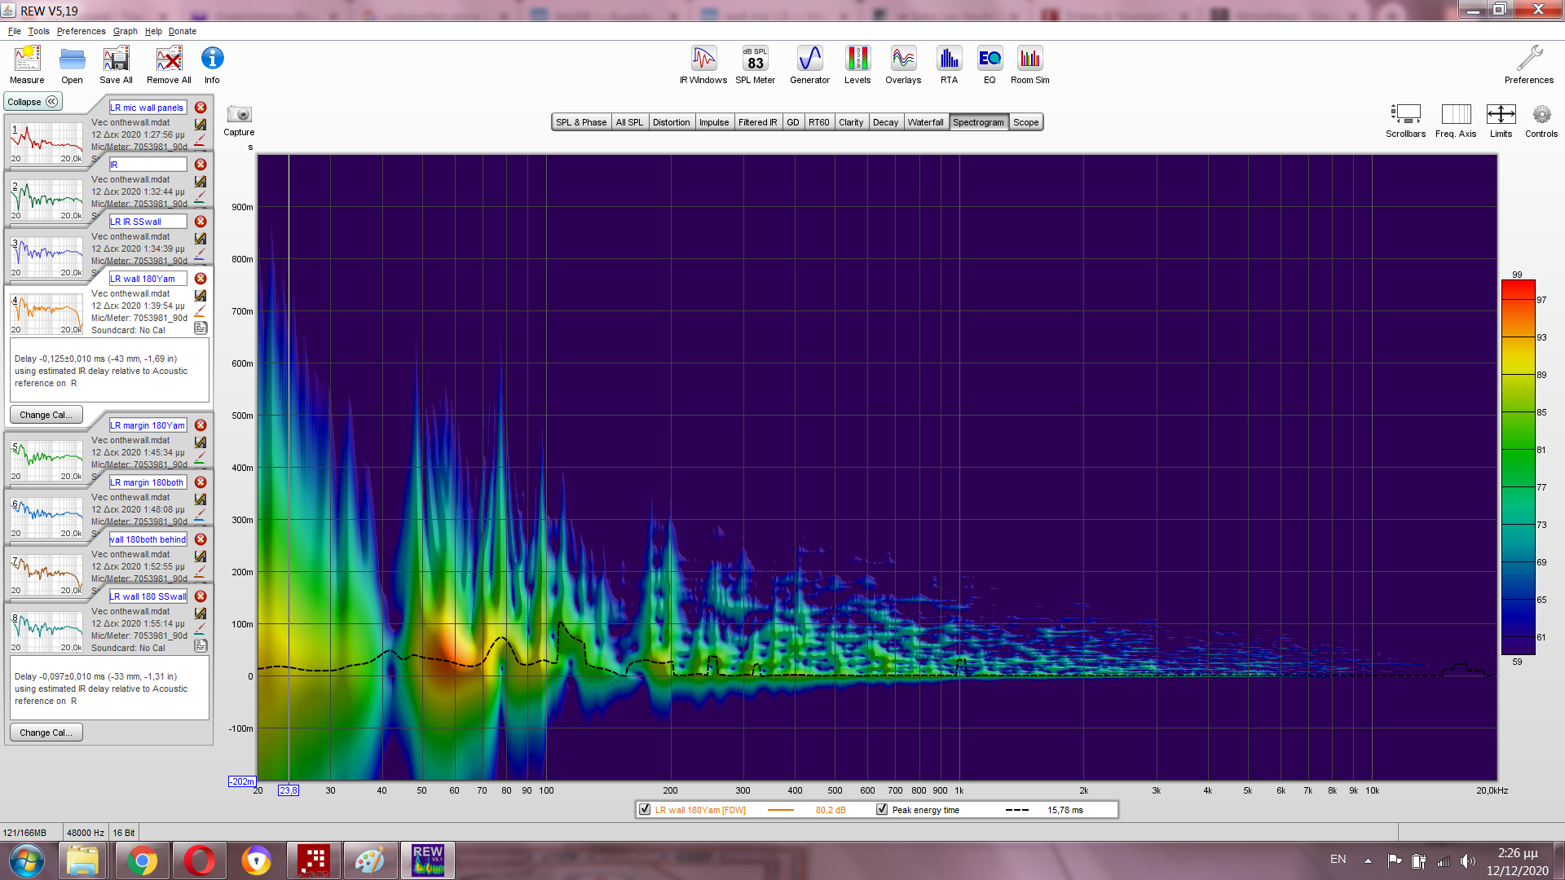Toggle Peak energy time checkbox
1565x880 pixels.
click(x=882, y=810)
